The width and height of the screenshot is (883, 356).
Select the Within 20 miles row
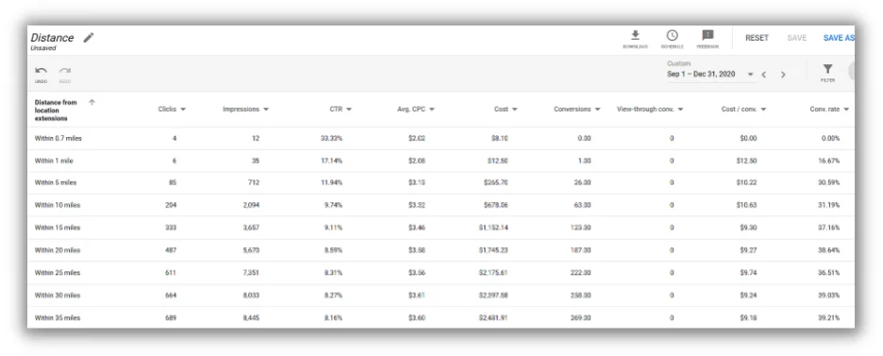tap(441, 250)
